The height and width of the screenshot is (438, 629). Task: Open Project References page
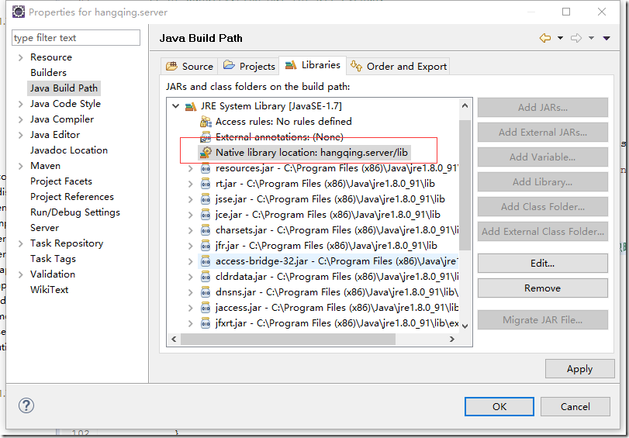pyautogui.click(x=72, y=197)
